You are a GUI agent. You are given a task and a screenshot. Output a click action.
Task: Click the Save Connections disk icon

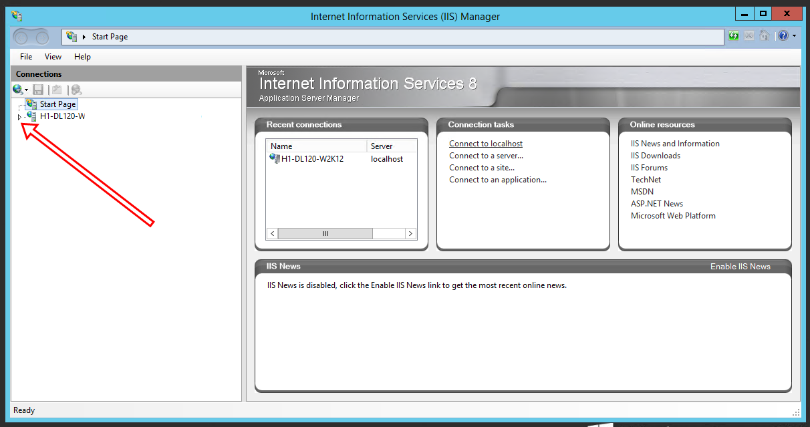pos(38,89)
